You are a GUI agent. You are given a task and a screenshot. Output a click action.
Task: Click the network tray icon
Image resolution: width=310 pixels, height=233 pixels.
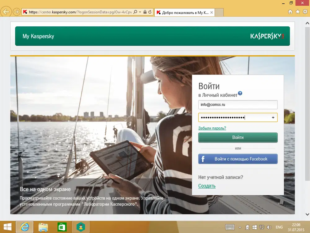click(262, 227)
